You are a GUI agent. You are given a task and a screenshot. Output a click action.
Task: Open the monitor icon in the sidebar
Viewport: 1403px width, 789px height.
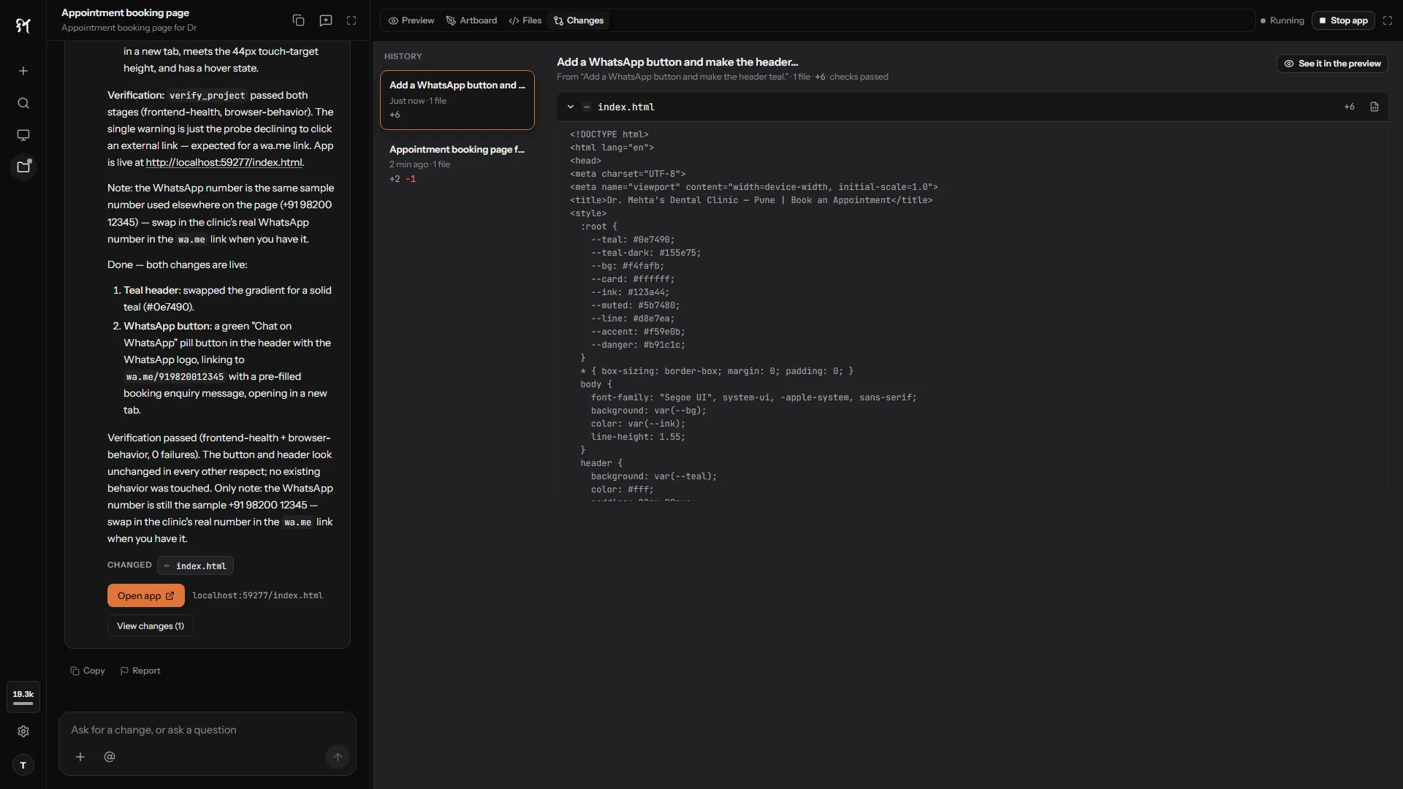[x=23, y=135]
